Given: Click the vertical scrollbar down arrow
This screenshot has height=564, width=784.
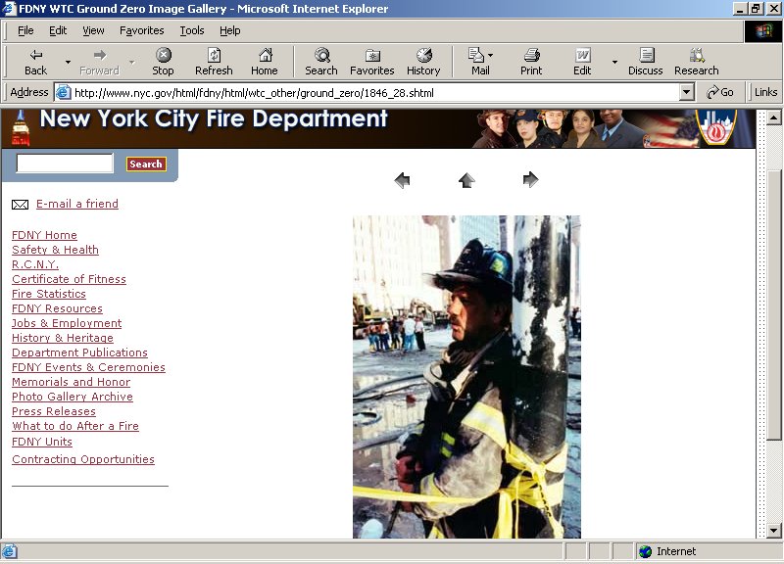Looking at the screenshot, I should coord(774,530).
